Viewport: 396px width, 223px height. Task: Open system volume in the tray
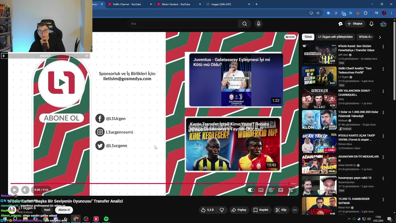coord(368,219)
